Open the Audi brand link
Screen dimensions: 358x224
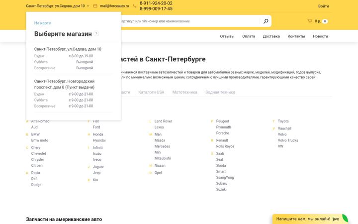(x=35, y=127)
